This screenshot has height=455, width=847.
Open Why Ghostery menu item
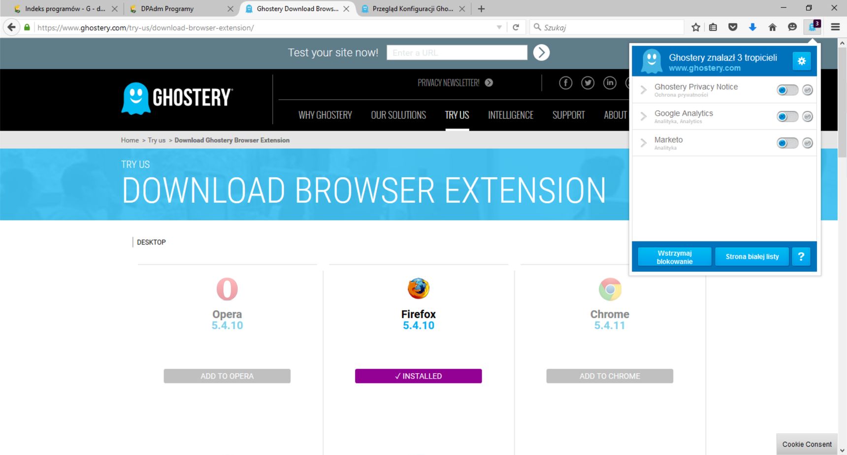point(325,115)
